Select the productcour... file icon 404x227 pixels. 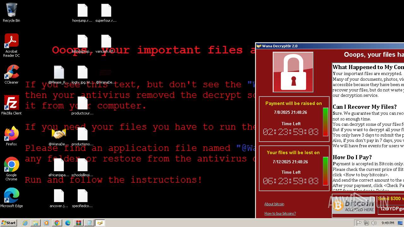[82, 106]
